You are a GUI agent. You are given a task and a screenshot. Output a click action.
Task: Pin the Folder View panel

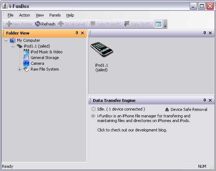click(77, 33)
